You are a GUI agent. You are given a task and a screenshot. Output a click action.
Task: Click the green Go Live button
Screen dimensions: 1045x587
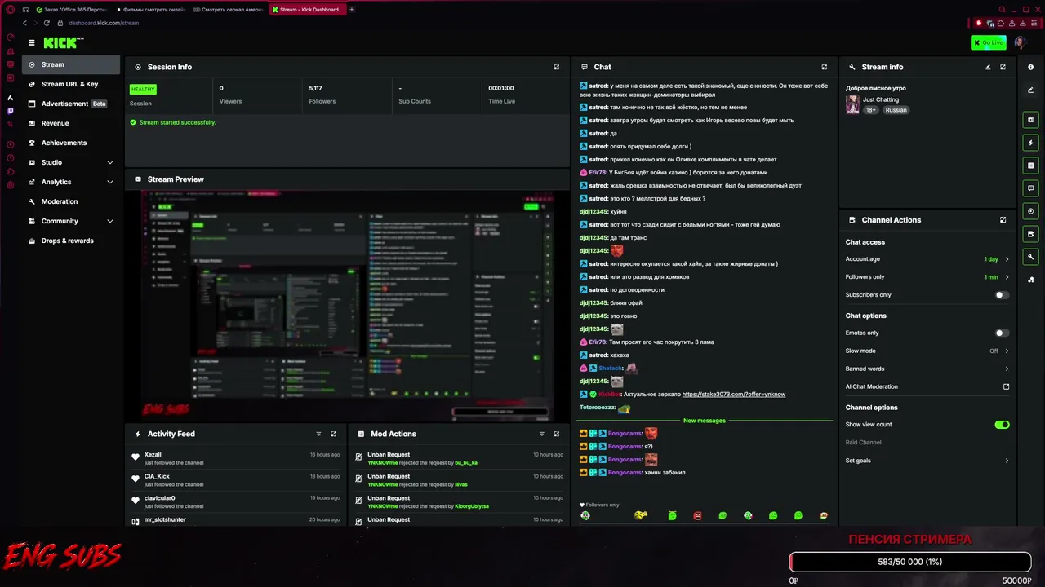point(988,42)
